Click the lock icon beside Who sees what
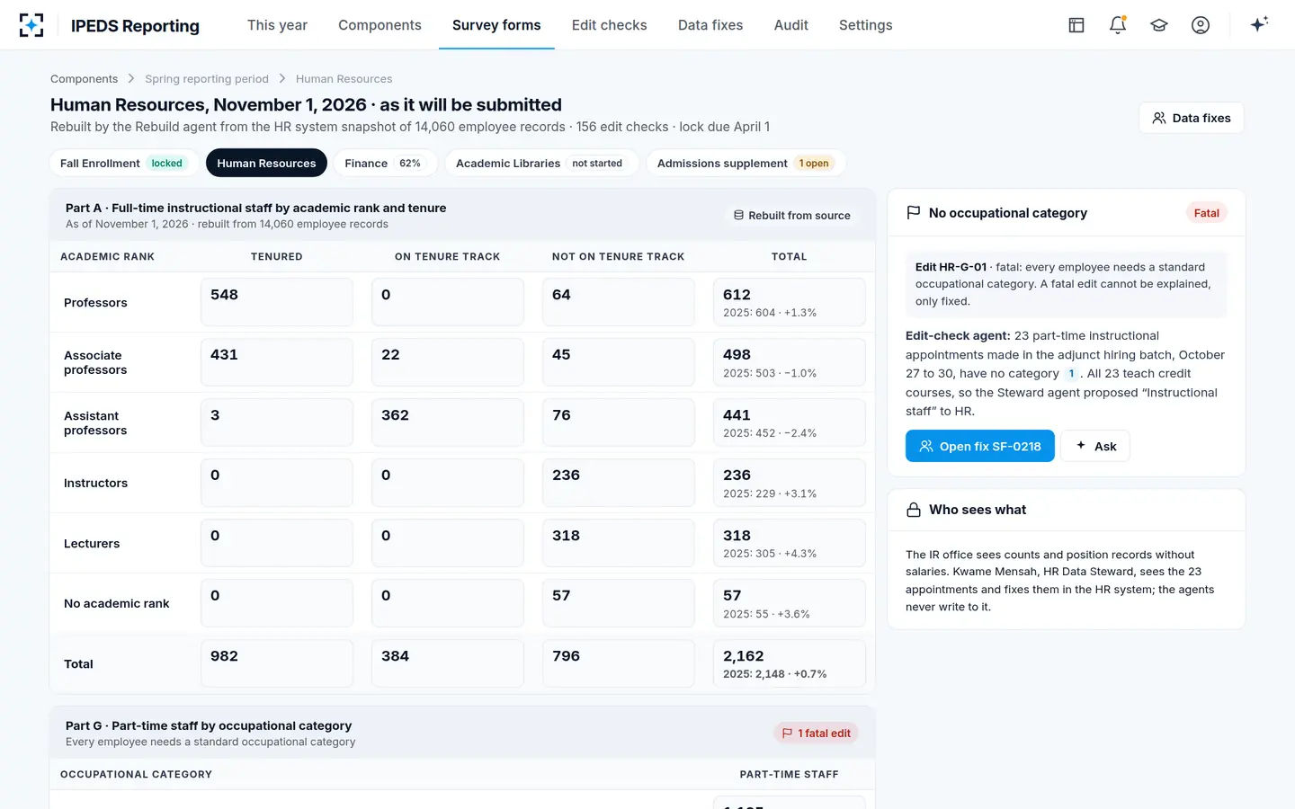Image resolution: width=1295 pixels, height=809 pixels. pos(914,510)
